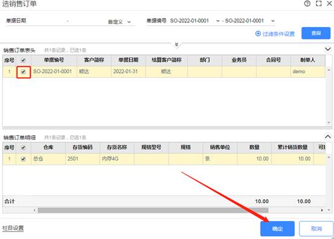
Task: Uncheck the SO-2022-01-0001 order row checkbox
Action: click(x=23, y=72)
